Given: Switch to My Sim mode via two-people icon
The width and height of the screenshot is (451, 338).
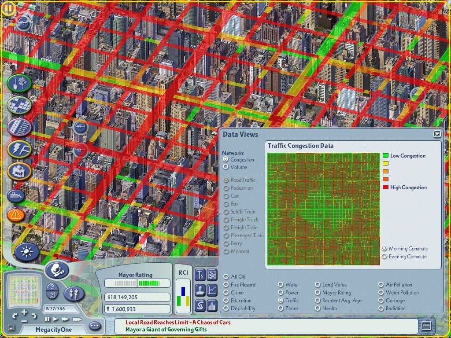Looking at the screenshot, I should [x=74, y=294].
